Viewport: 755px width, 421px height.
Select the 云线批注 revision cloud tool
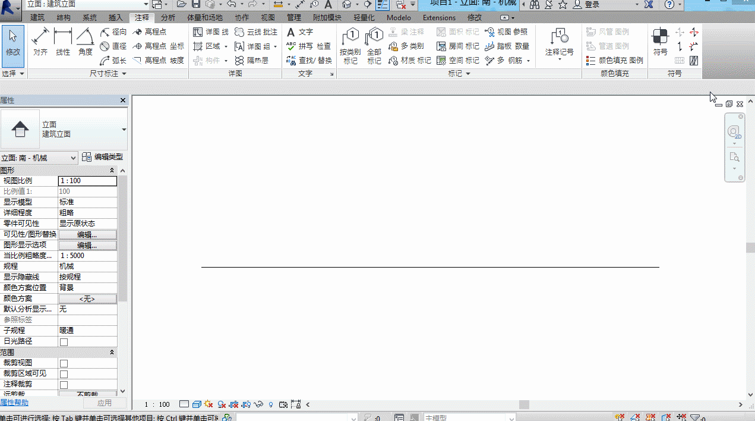[x=256, y=32]
